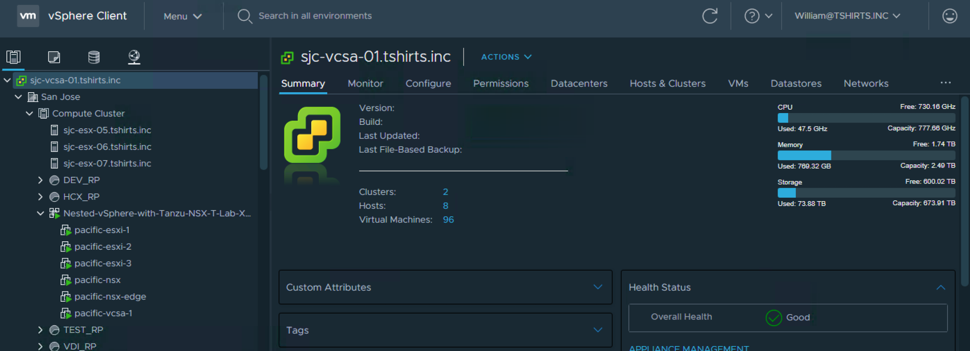Click the refresh icon in top bar

(710, 16)
